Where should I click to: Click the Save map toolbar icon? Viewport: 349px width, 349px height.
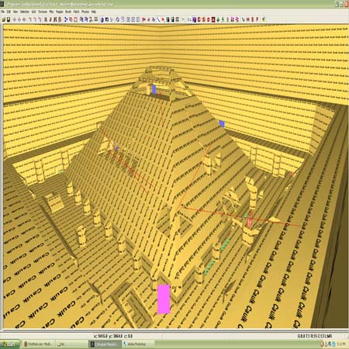tap(9, 19)
